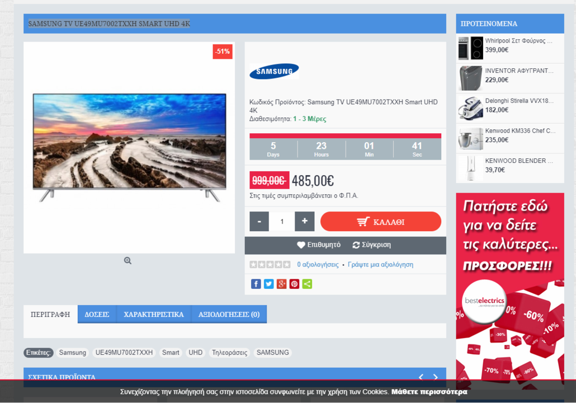Click next arrow in ΣΧΕΤΙΚΑ ΠΡΟΪΟΝΤΑ
576x403 pixels.
(x=435, y=377)
